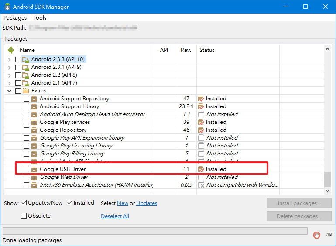Click the Select New link
Image resolution: width=336 pixels, height=246 pixels.
(x=123, y=203)
